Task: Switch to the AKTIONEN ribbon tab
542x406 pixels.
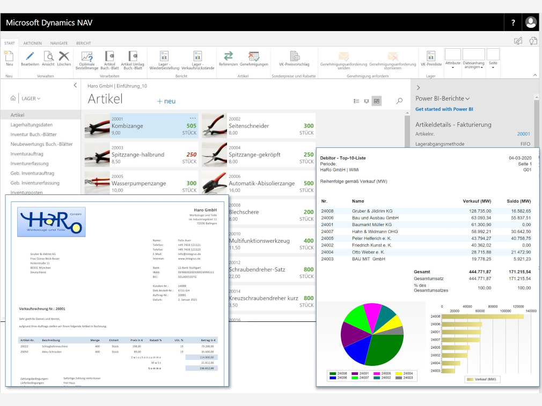Action: (33, 43)
